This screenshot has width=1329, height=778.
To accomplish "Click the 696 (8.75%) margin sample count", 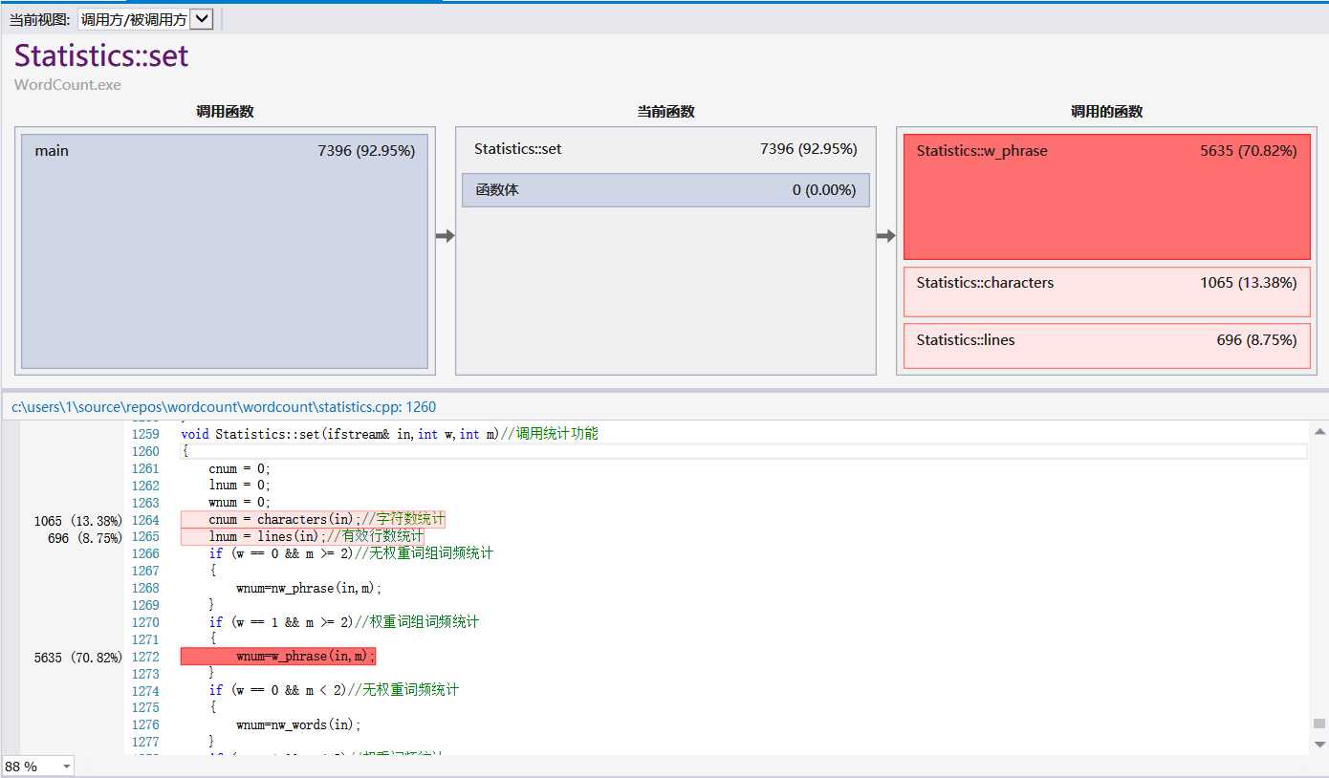I will (x=85, y=538).
